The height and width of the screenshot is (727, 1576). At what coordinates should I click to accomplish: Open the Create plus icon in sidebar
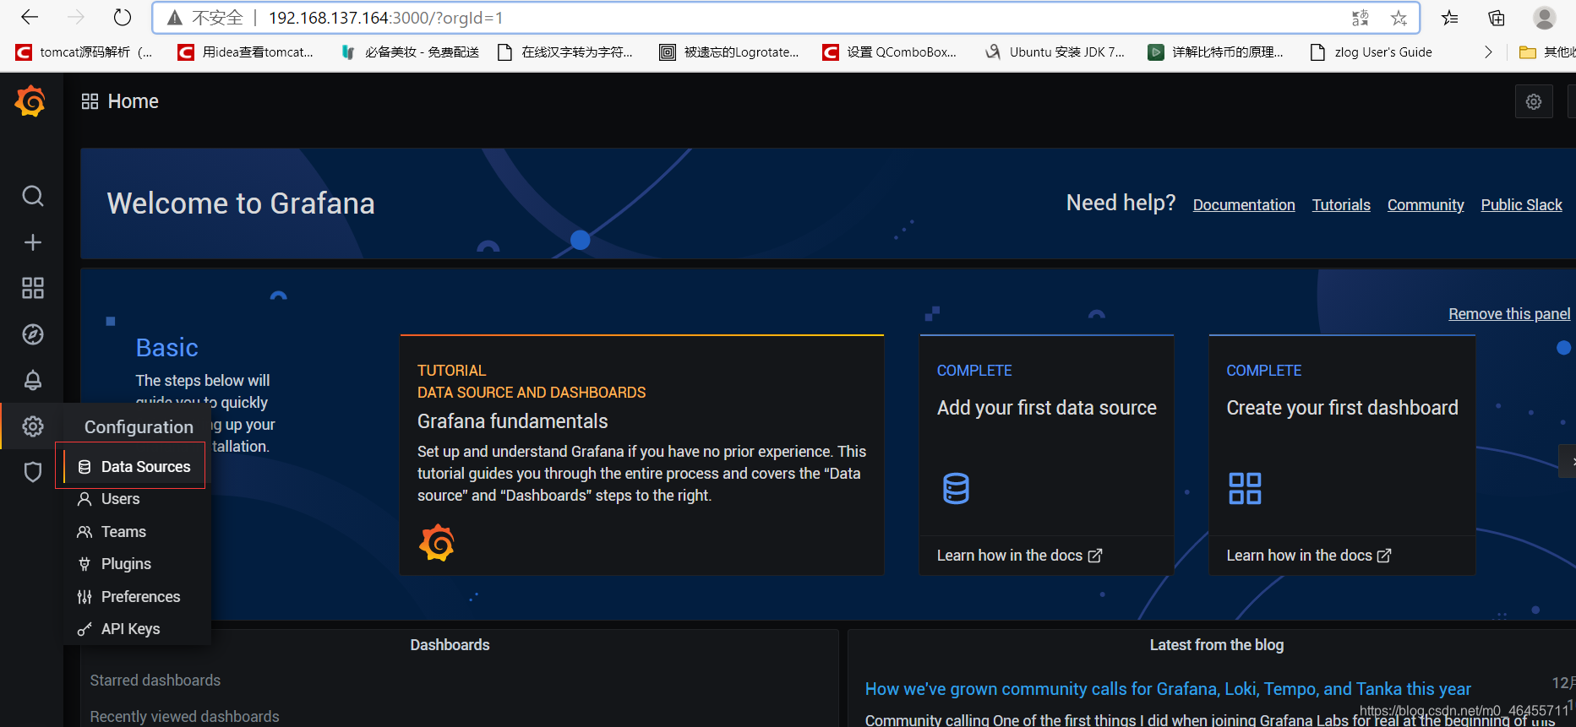[x=32, y=242]
